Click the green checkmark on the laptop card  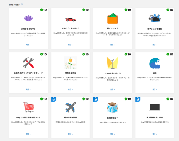coord(168,99)
